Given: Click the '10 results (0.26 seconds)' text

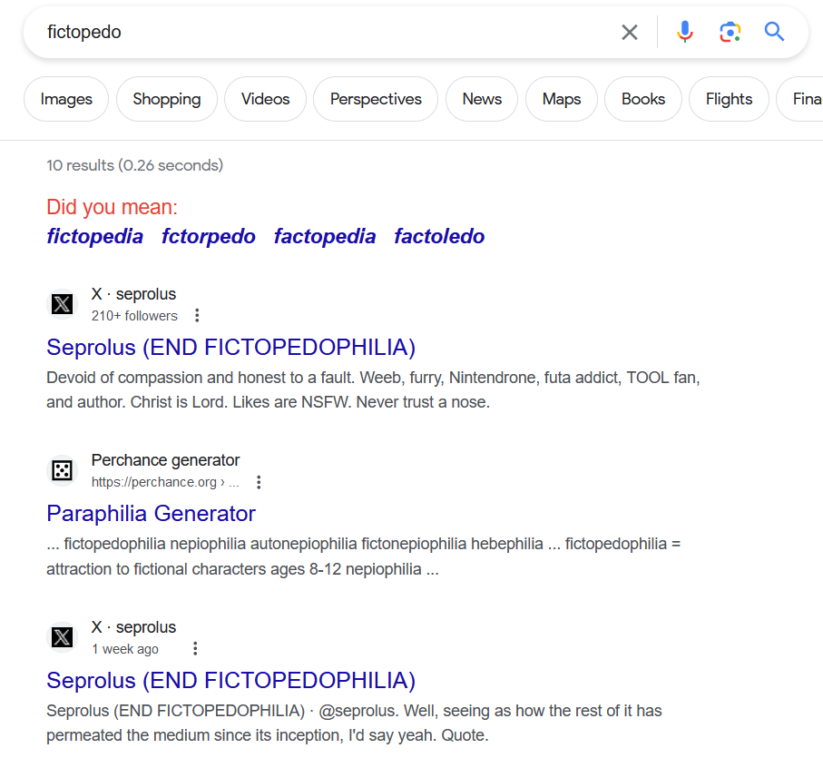Looking at the screenshot, I should pyautogui.click(x=135, y=165).
